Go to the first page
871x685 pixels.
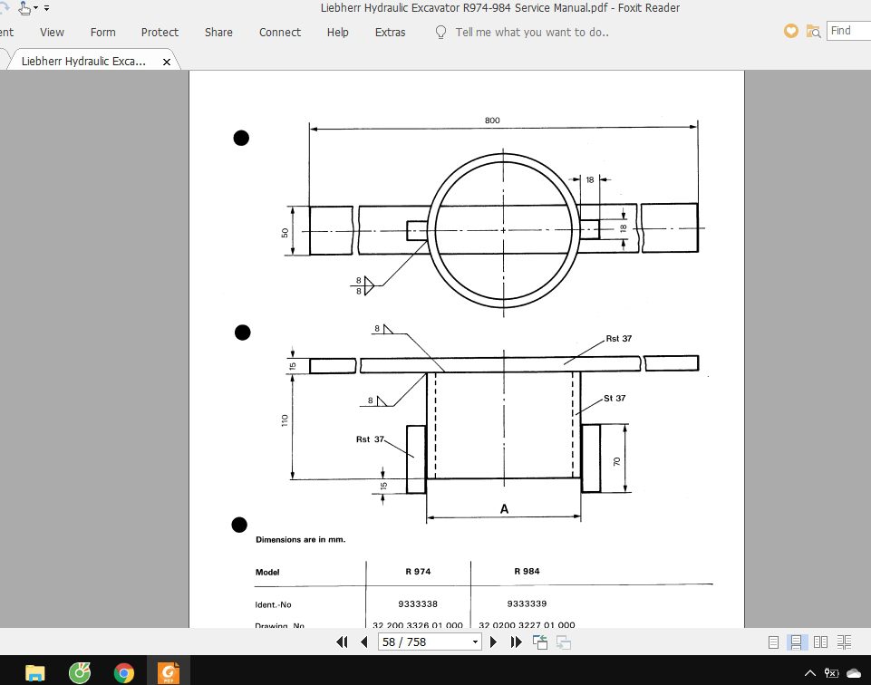pyautogui.click(x=342, y=642)
